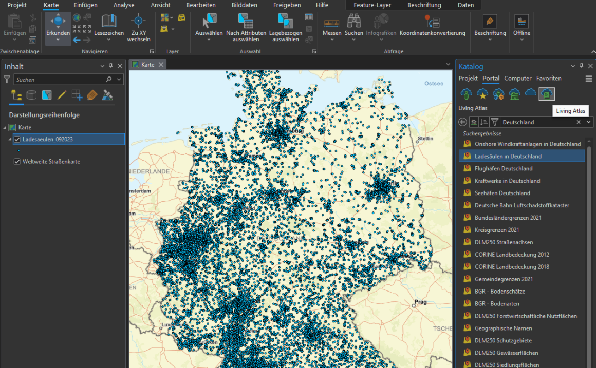
Task: Open the Projekt menu tab
Action: pos(17,5)
